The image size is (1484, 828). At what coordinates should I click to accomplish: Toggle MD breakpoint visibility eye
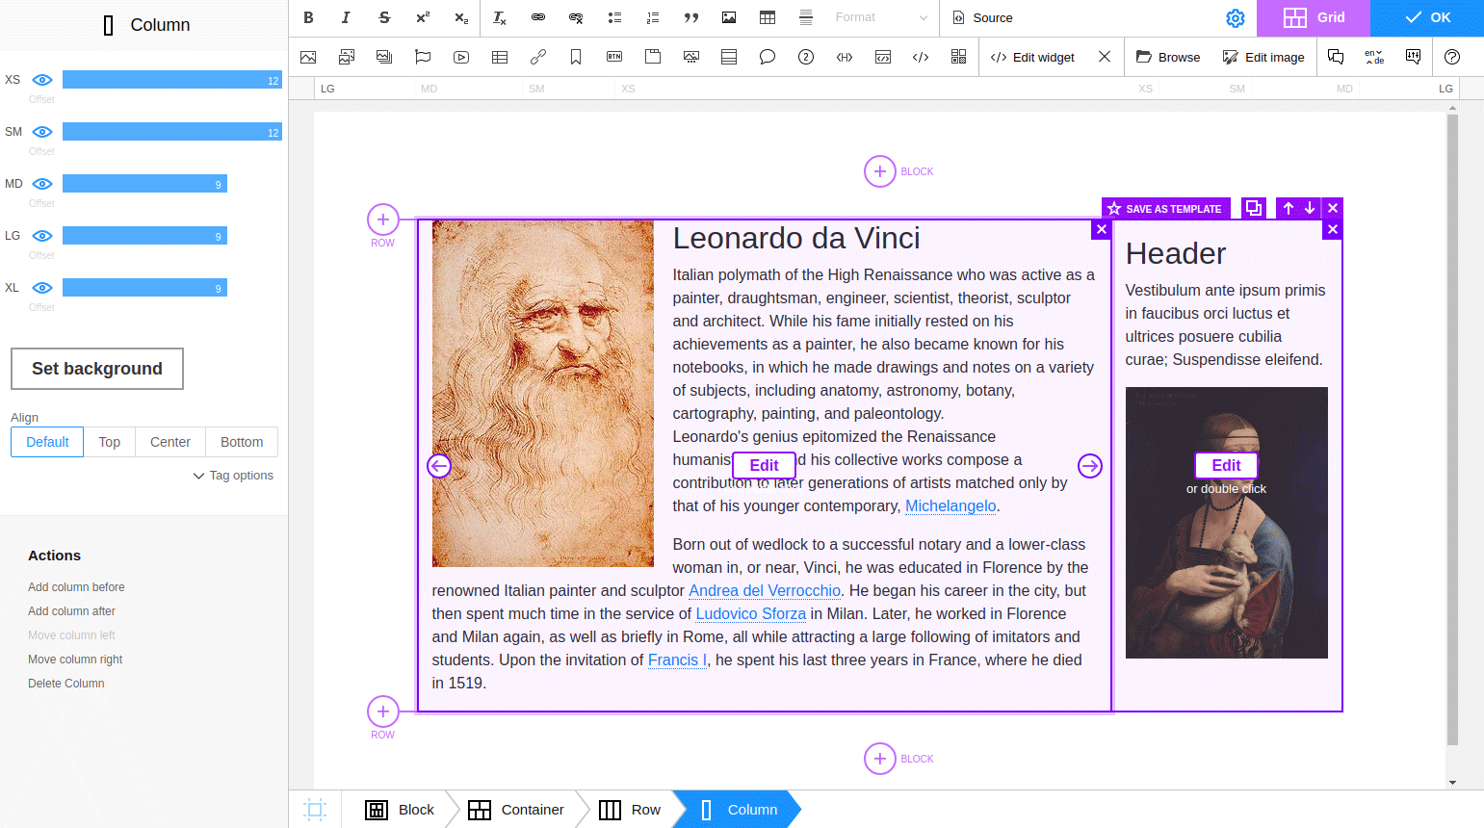42,184
